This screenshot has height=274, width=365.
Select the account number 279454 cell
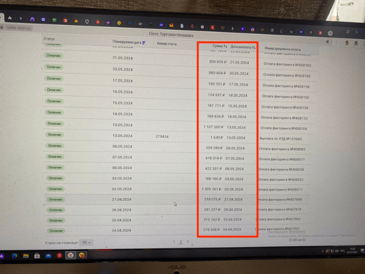[162, 136]
